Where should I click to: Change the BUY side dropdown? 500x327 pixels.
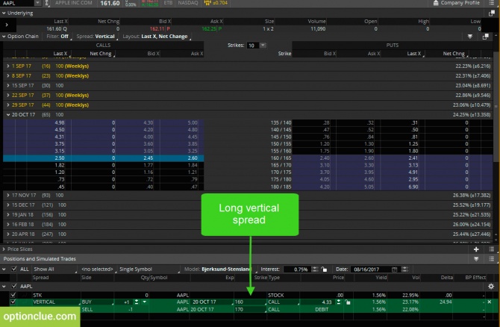pyautogui.click(x=97, y=302)
